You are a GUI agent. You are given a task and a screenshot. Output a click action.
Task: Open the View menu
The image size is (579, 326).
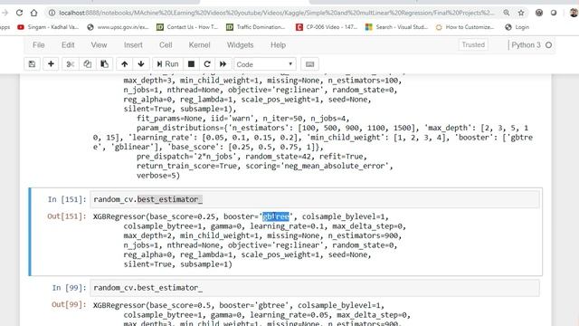coord(99,45)
